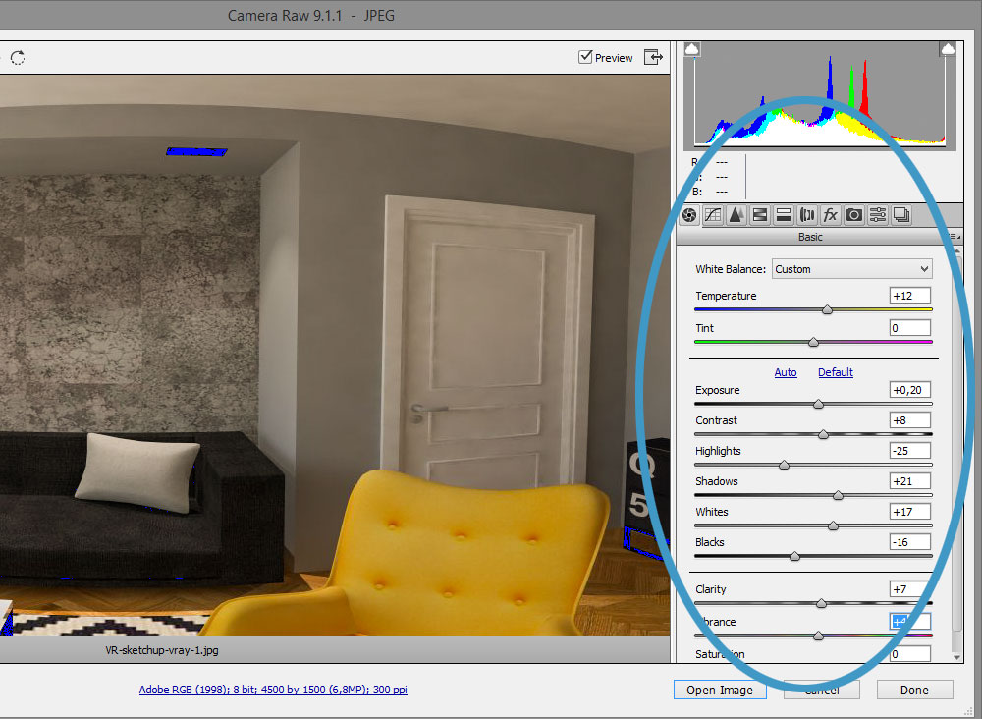The width and height of the screenshot is (982, 719).
Task: Open the Tone Curve panel tab
Action: pyautogui.click(x=713, y=215)
